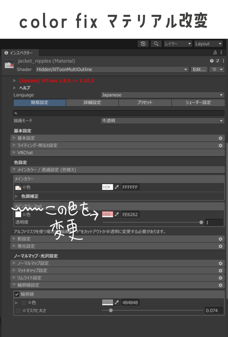This screenshot has width=228, height=337.
Task: Use eyedropper for メインカラー2nd color
Action: click(x=117, y=214)
